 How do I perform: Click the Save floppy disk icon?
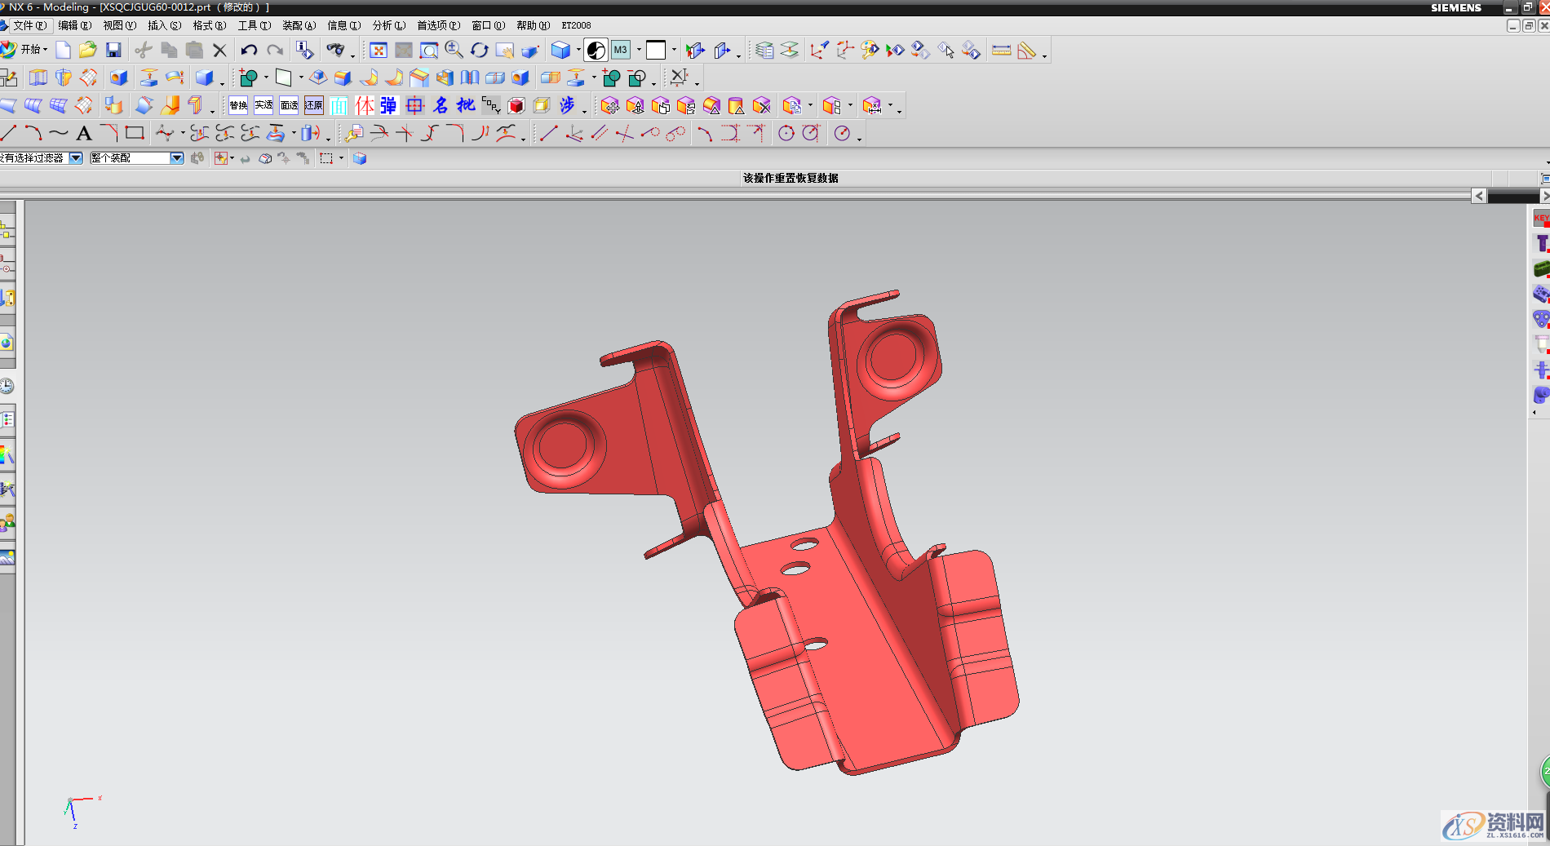(113, 51)
